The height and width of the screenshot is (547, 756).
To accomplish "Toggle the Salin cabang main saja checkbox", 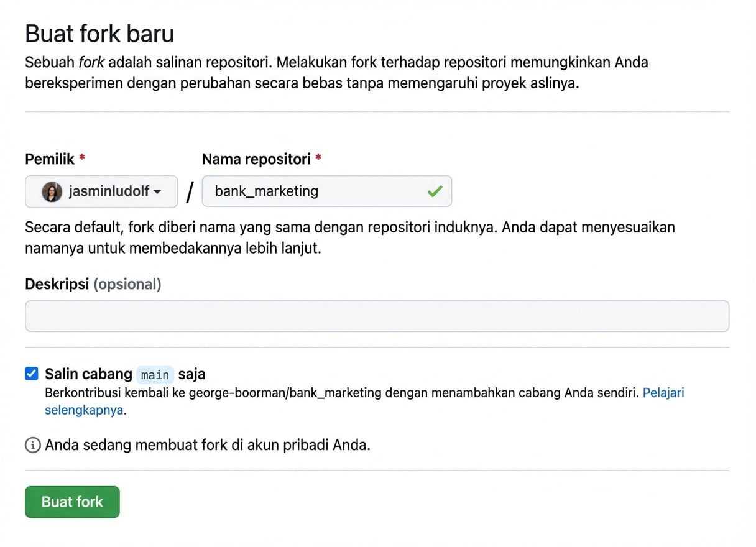I will coord(32,374).
